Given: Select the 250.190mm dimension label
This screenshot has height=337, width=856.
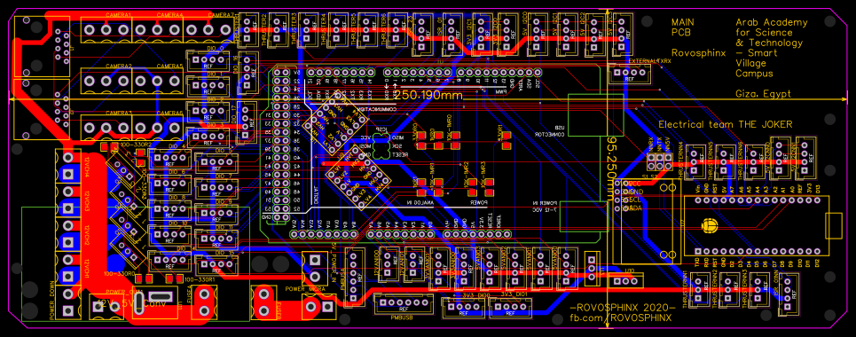Looking at the screenshot, I should click(428, 95).
